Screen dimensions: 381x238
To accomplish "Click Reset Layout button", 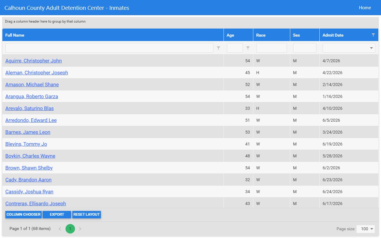I will click(x=87, y=214).
